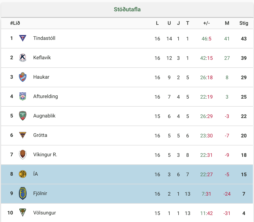Select the Völsungur green triangle crest
The height and width of the screenshot is (222, 254).
click(x=23, y=213)
